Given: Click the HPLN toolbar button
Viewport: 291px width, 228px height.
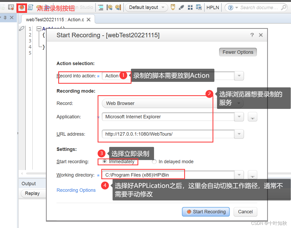Looking at the screenshot, I should point(213,7).
